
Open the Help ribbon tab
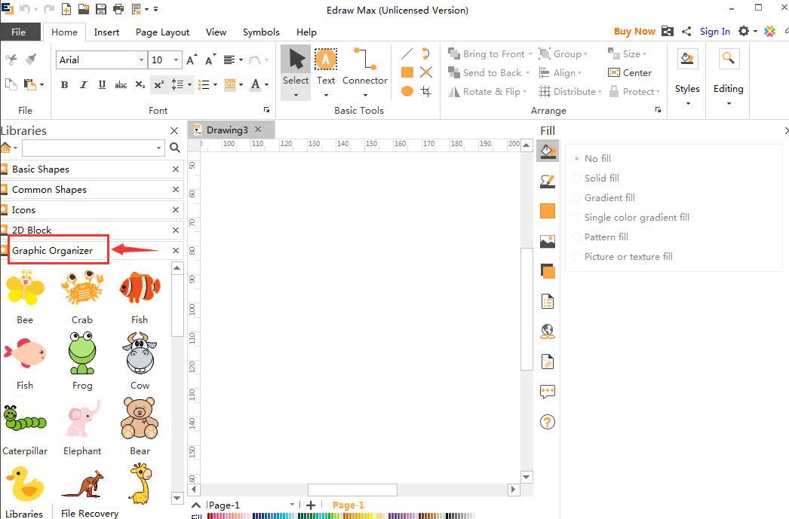point(306,32)
